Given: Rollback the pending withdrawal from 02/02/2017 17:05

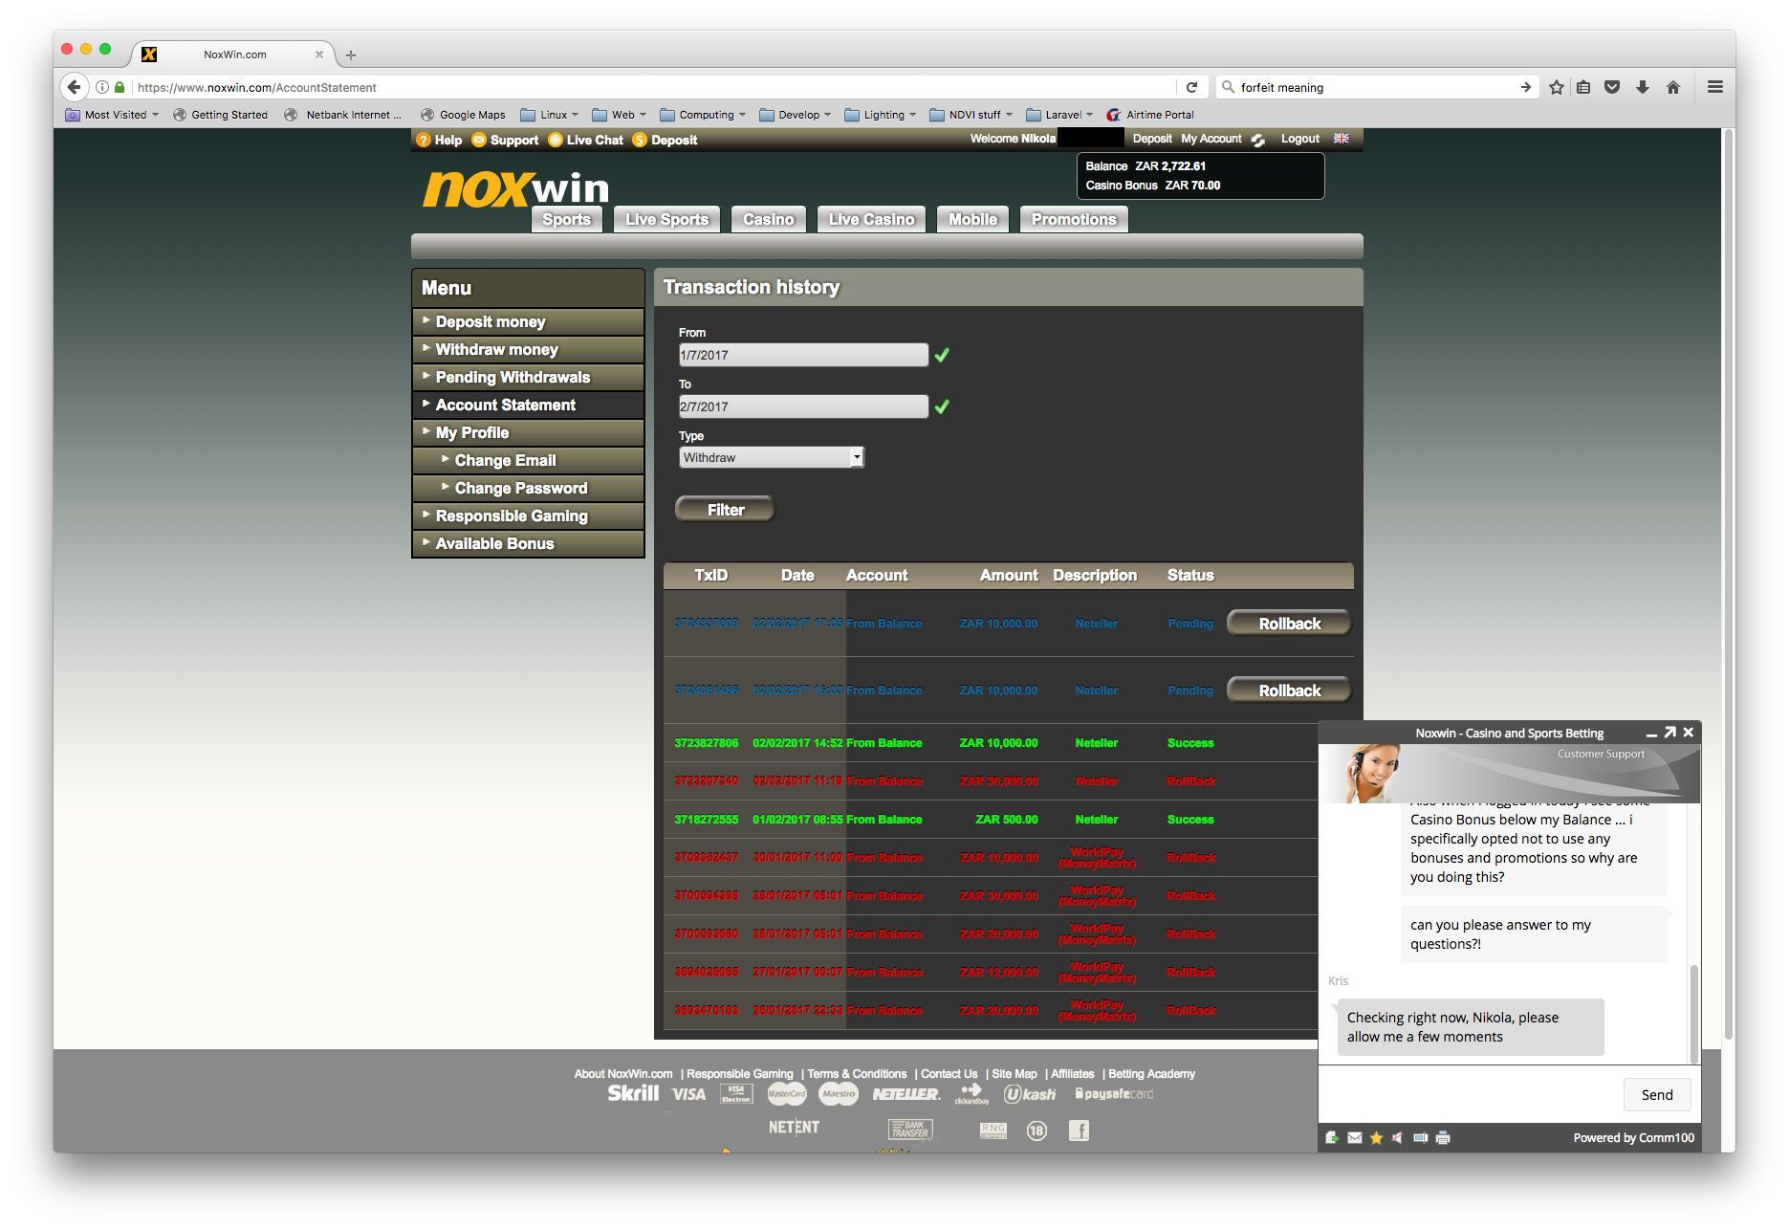Looking at the screenshot, I should (x=1289, y=624).
